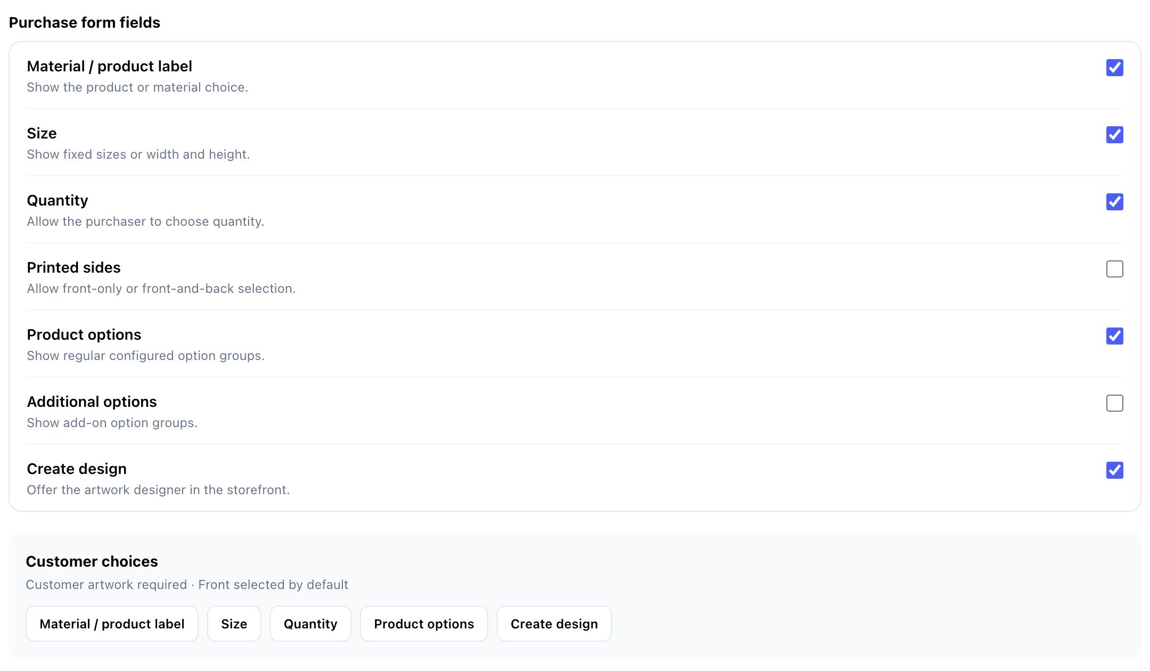
Task: Click 'Show add-on option groups.' description
Action: tap(112, 423)
